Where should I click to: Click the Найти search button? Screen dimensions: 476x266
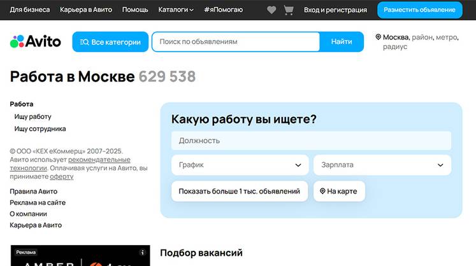tap(342, 41)
